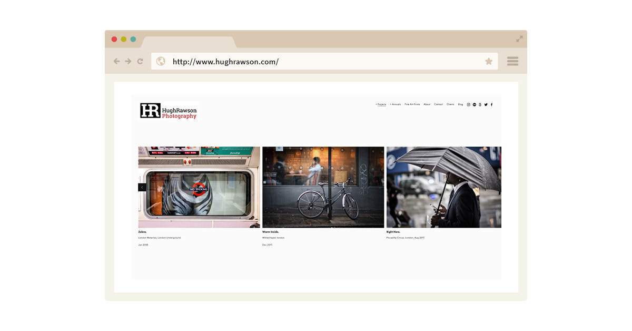Click the 'Zebra.' caption title
This screenshot has width=632, height=331.
click(142, 232)
